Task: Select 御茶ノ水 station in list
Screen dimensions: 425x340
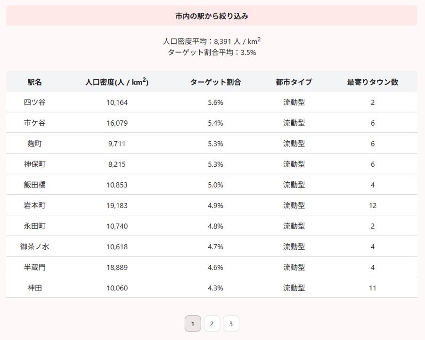Action: (35, 246)
